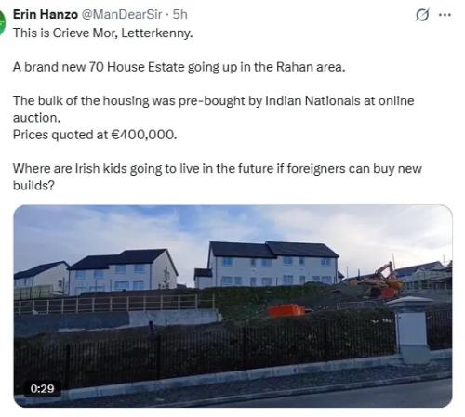Open Erin Hanzo's profile name link

coord(46,14)
